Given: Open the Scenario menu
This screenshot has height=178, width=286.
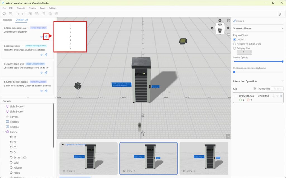Looking at the screenshot, I should [x=21, y=8].
